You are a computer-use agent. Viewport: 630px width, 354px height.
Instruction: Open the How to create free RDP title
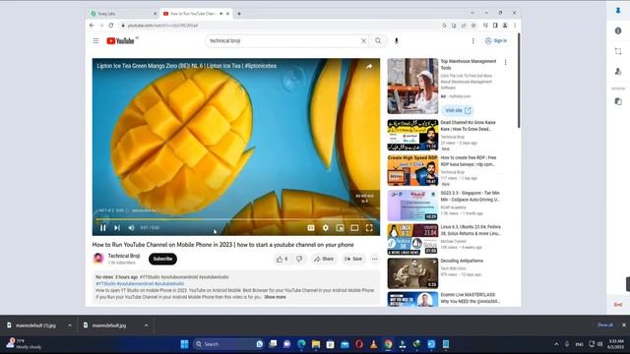point(469,161)
